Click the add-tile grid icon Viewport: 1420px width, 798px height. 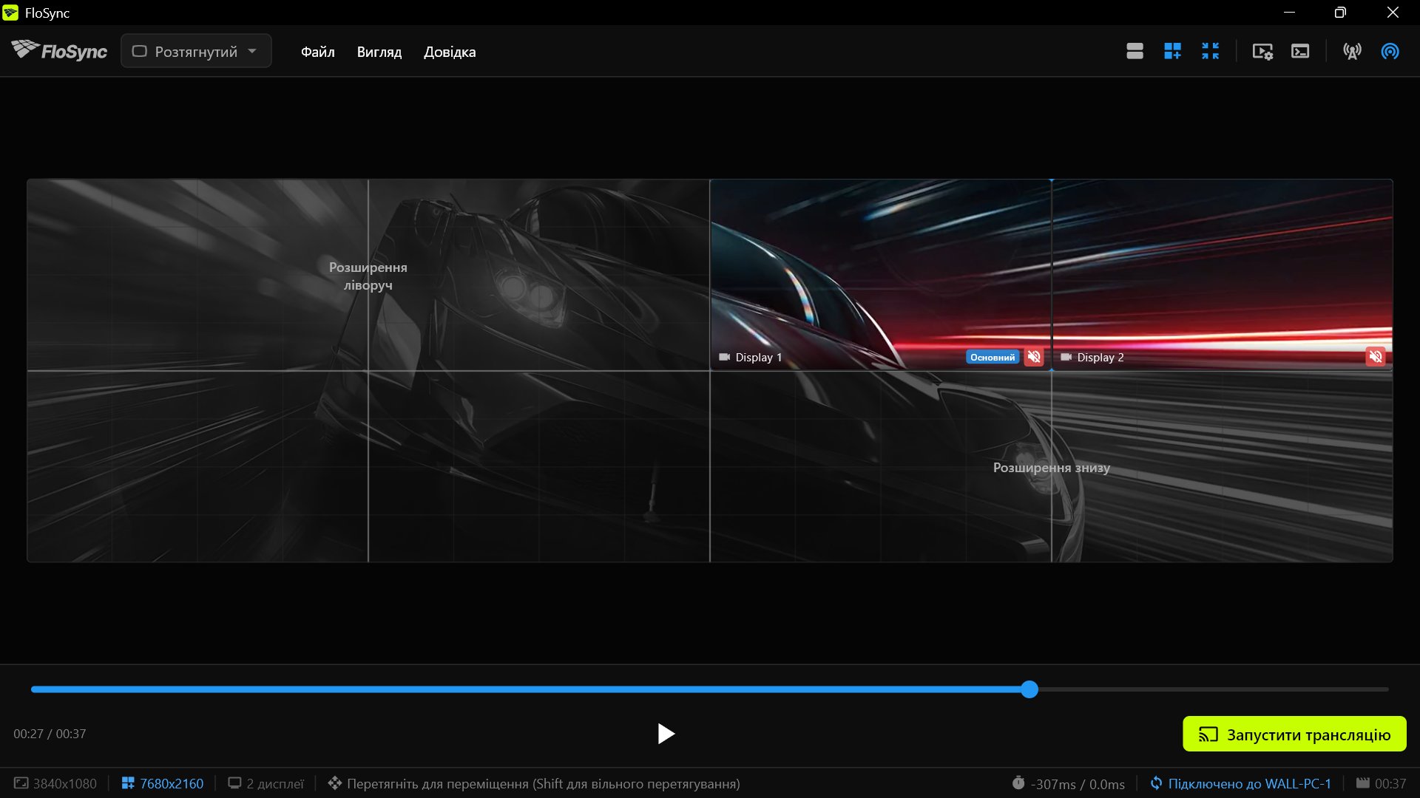[1172, 51]
